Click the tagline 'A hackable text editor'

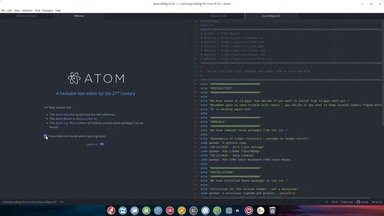click(x=95, y=94)
